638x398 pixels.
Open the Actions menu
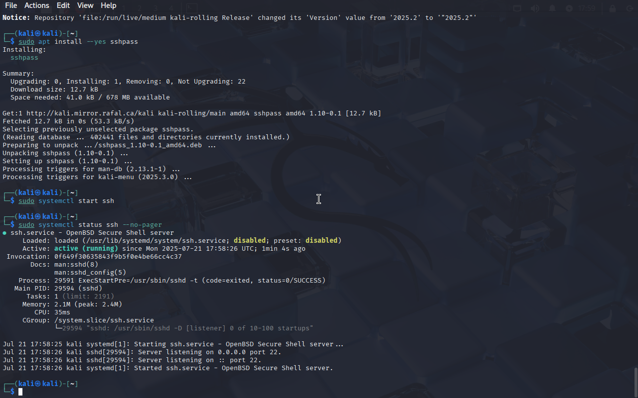[x=37, y=5]
